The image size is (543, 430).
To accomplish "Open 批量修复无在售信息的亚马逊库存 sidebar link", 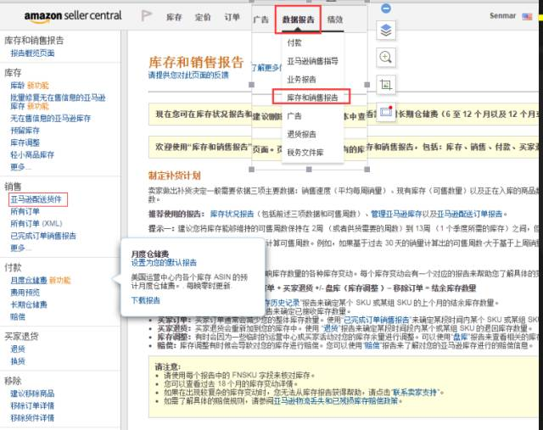I will [58, 102].
